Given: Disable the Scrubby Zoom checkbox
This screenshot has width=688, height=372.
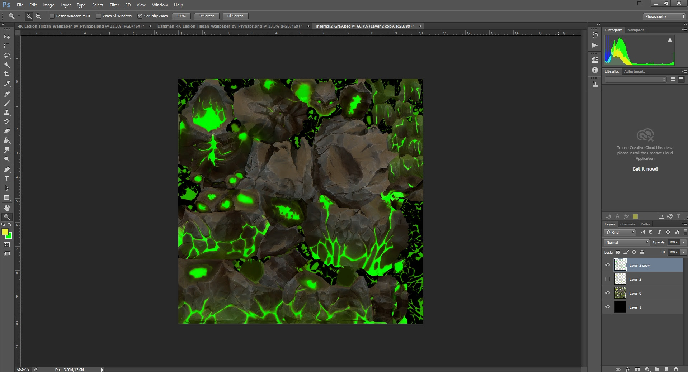Looking at the screenshot, I should click(140, 16).
